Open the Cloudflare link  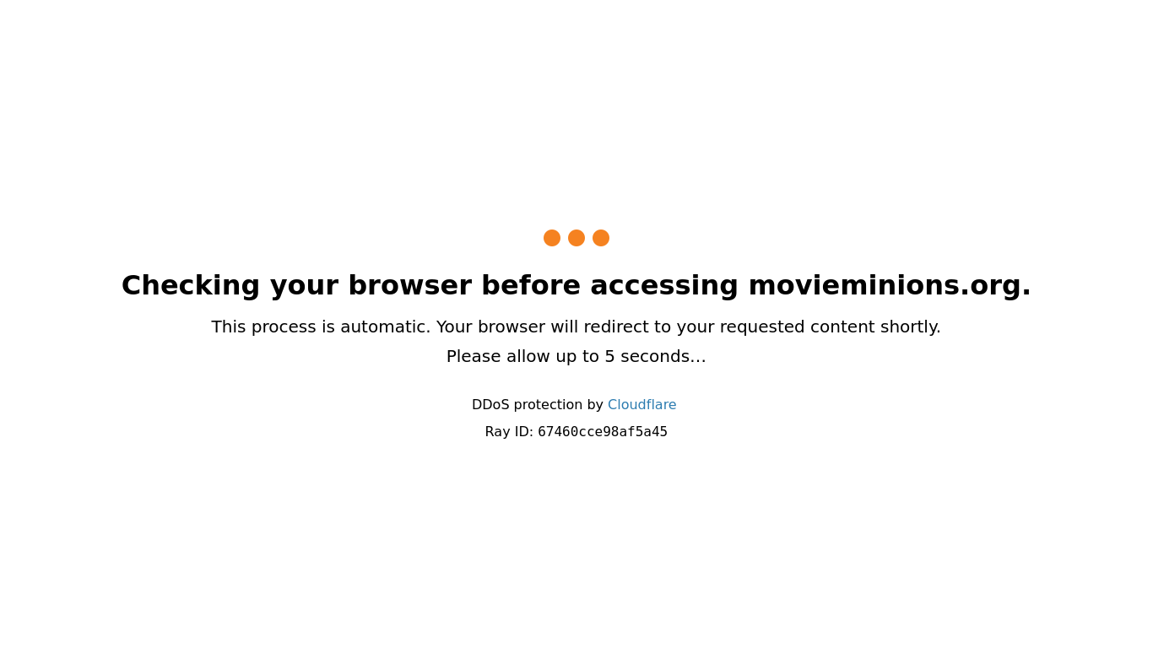[641, 405]
